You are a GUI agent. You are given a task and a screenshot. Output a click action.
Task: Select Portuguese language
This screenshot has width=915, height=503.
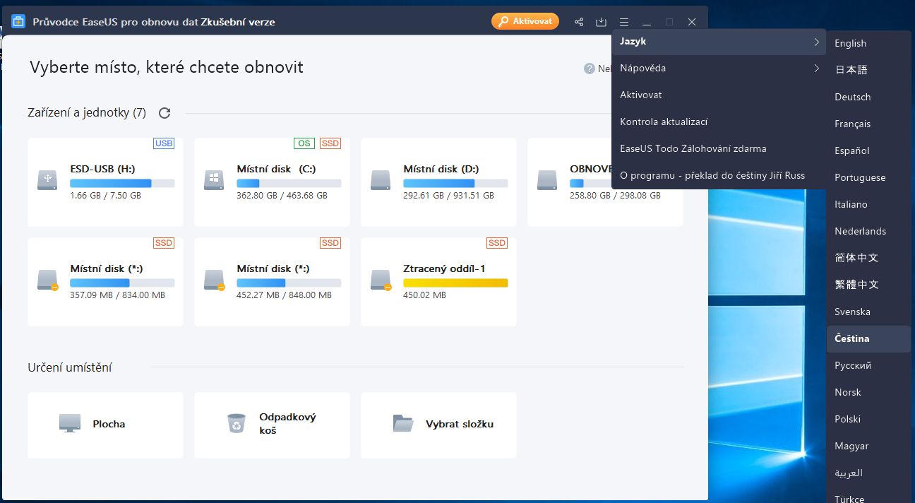pos(868,177)
